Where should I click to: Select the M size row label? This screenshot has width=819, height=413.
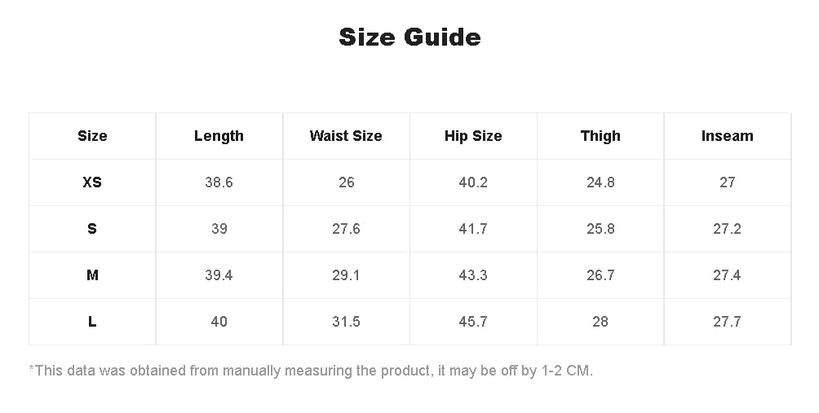tap(92, 275)
